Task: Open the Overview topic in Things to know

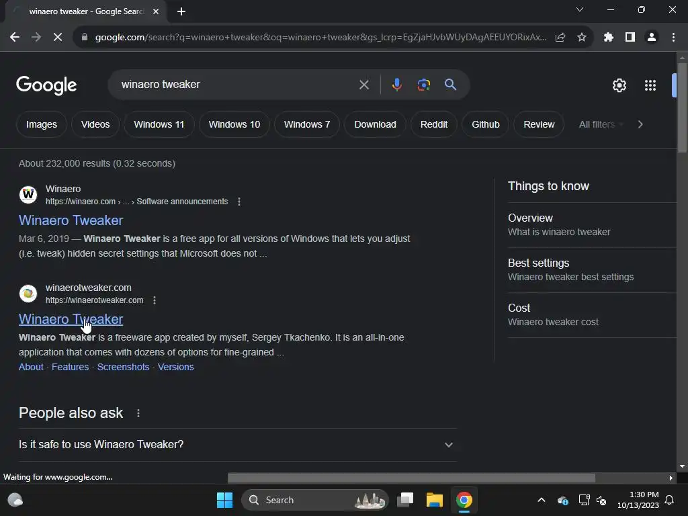Action: 592,224
